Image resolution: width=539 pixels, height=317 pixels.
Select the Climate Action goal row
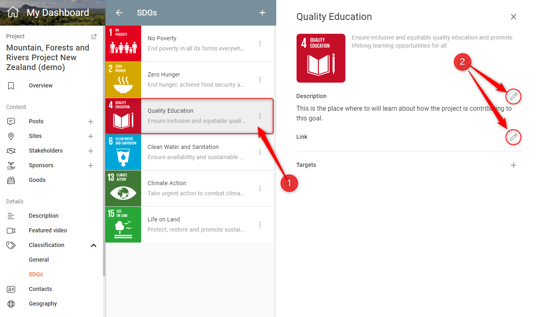190,188
